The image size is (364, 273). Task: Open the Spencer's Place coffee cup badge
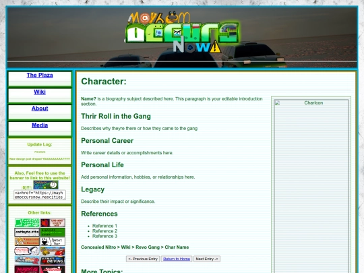click(x=53, y=242)
